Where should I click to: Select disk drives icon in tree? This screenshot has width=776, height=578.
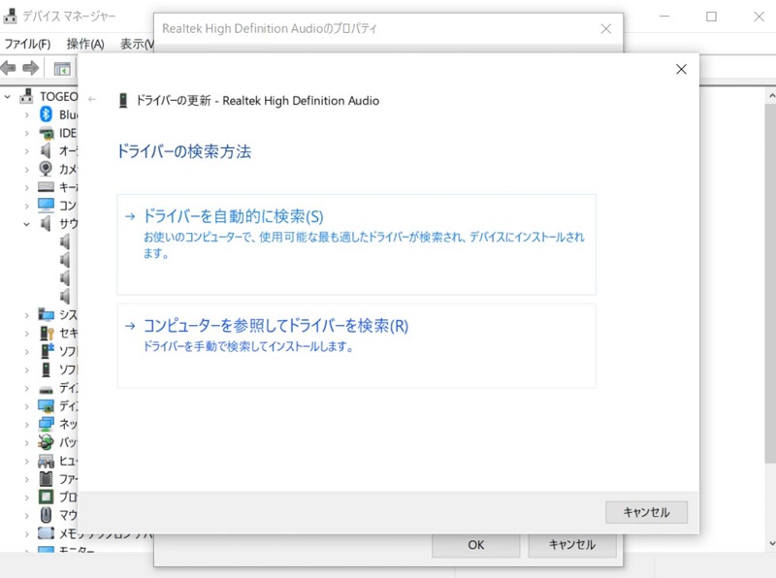pos(46,389)
